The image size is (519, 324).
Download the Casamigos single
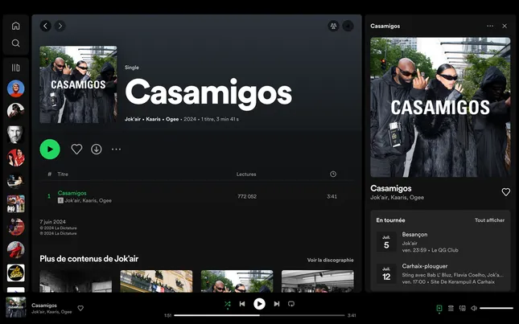click(97, 149)
